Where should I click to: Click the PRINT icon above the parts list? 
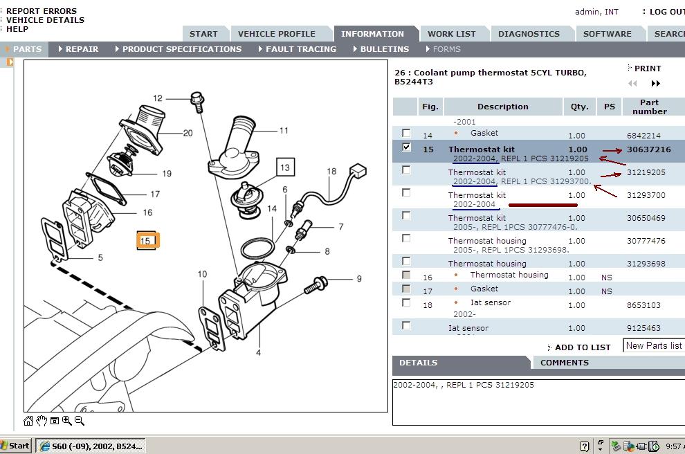630,68
